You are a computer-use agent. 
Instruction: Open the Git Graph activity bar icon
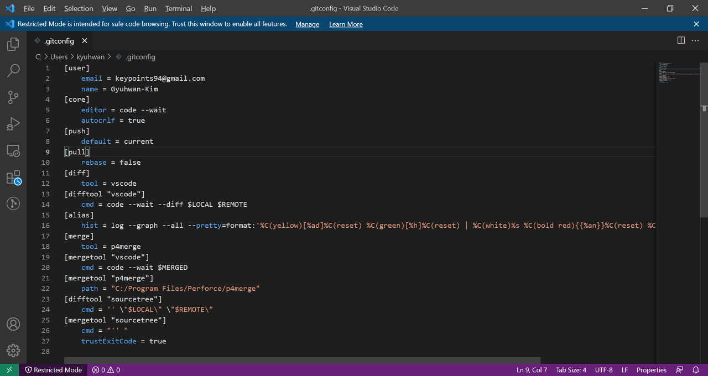tap(13, 203)
